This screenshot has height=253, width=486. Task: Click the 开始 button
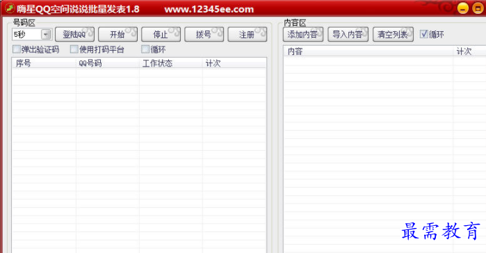[x=118, y=34]
